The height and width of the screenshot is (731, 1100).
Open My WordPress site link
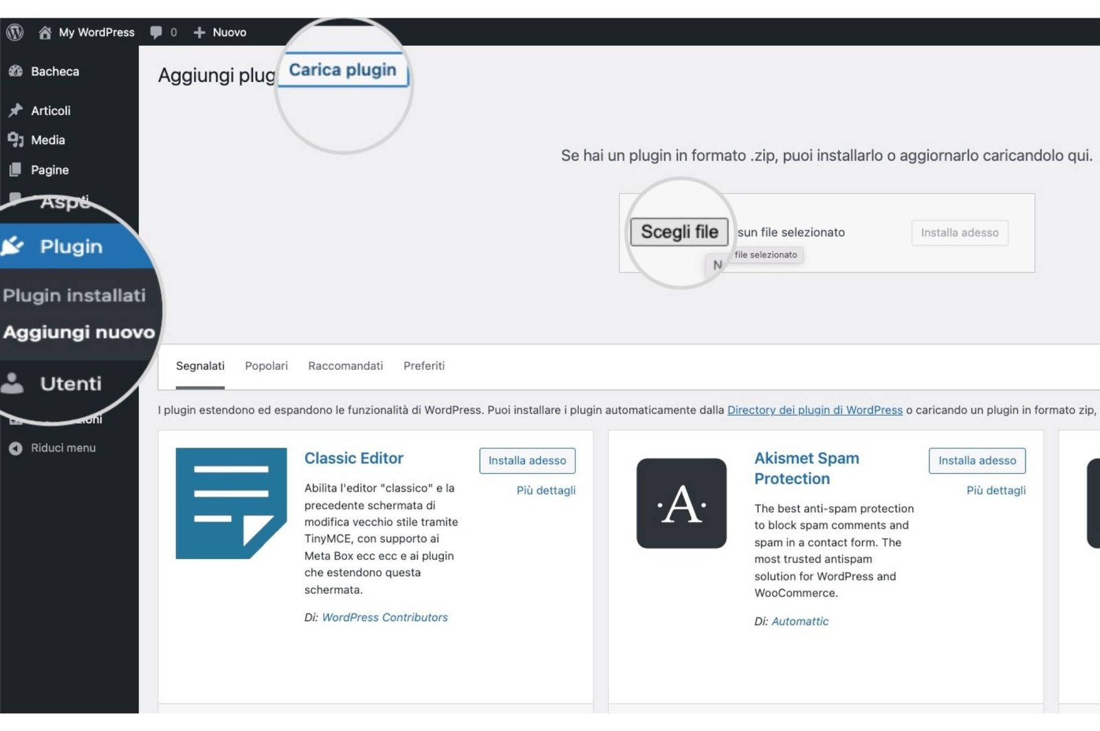(x=96, y=32)
